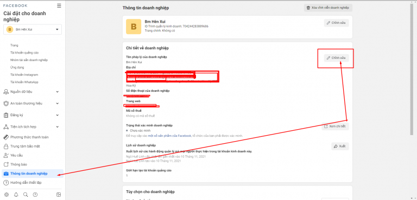Open Trung tâm bảo mật label
The image size is (417, 200).
click(x=26, y=146)
